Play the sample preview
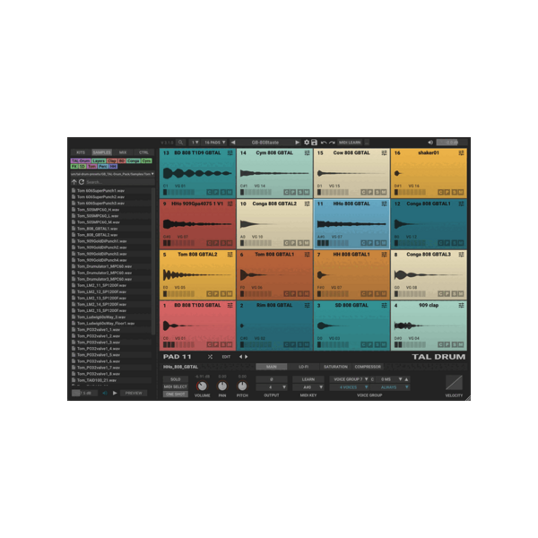The width and height of the screenshot is (538, 538). click(x=115, y=393)
